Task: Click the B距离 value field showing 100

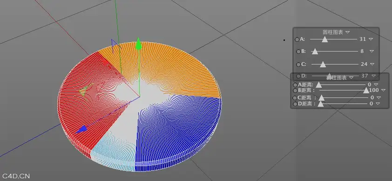Action: click(374, 90)
